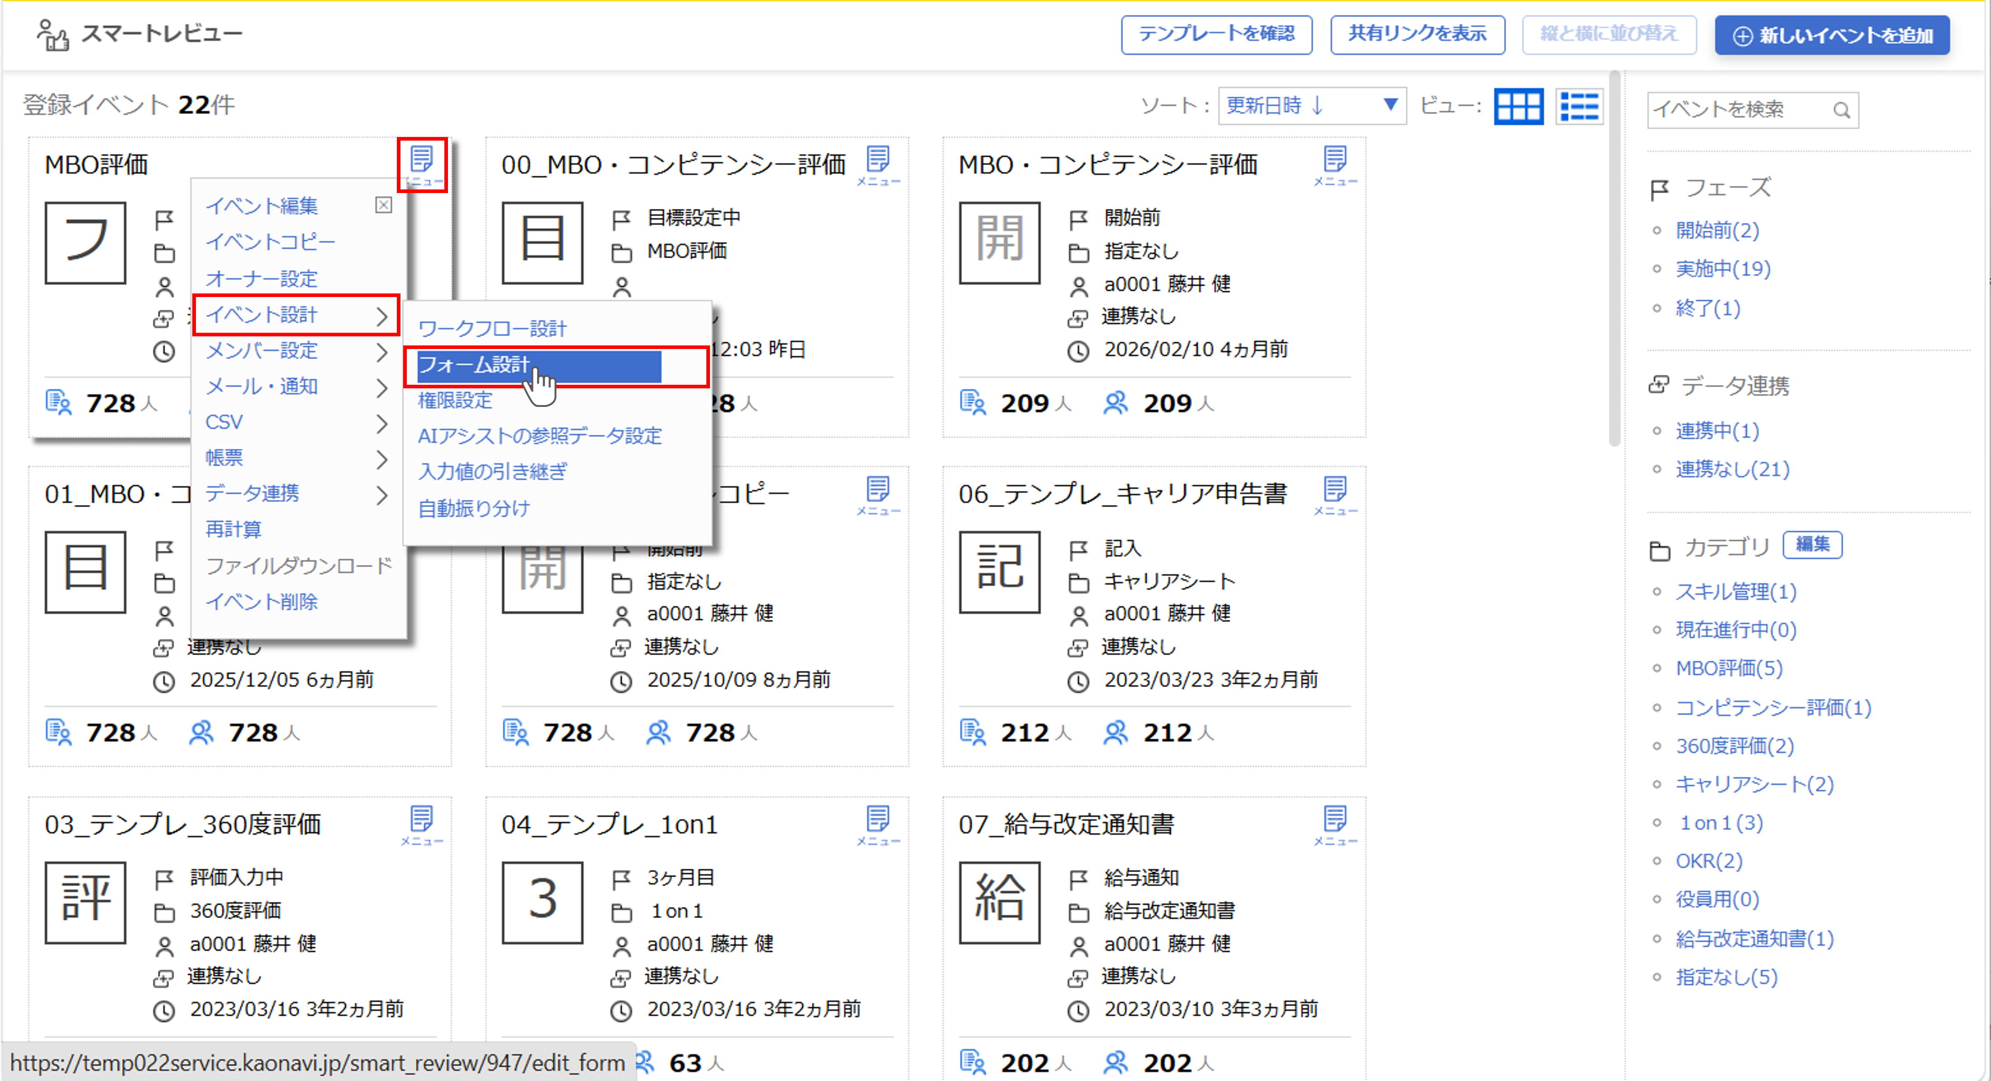The width and height of the screenshot is (1991, 1081).
Task: Click the event list vertical scrollbar
Action: (x=1614, y=259)
